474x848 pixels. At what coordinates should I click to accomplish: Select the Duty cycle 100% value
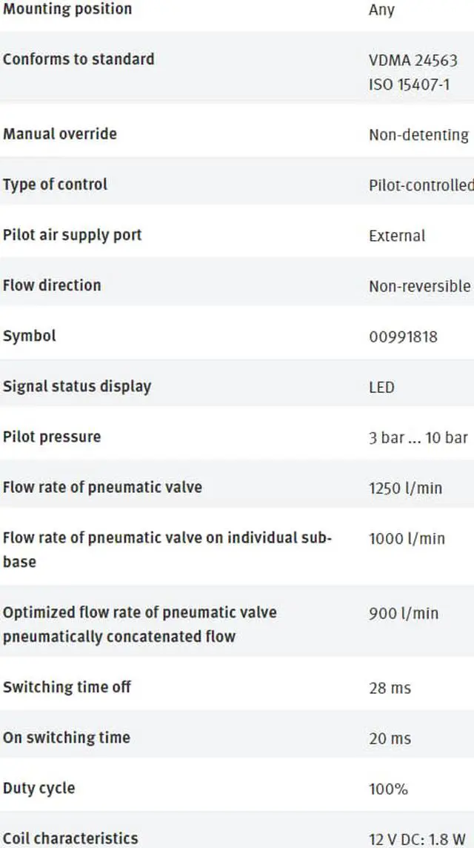[388, 789]
